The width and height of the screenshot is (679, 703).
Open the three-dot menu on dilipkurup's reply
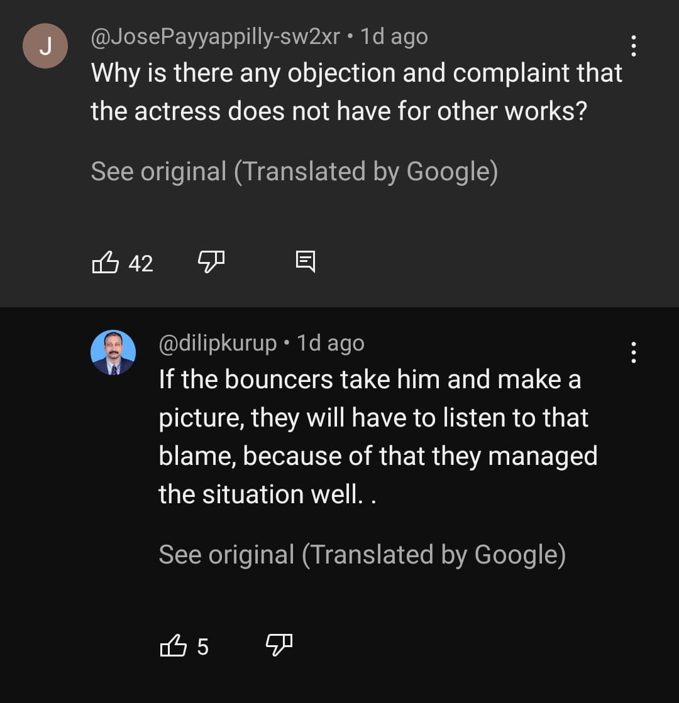(633, 352)
